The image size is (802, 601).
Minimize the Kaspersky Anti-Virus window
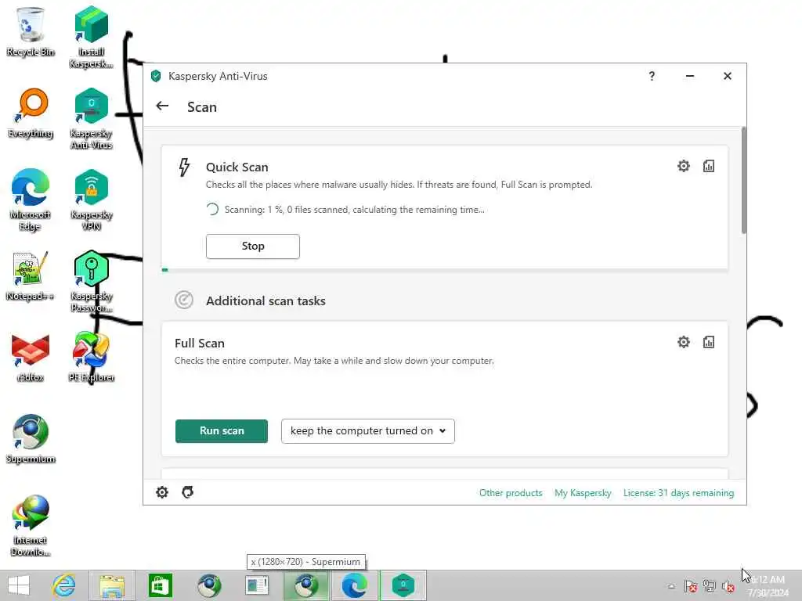coord(689,76)
